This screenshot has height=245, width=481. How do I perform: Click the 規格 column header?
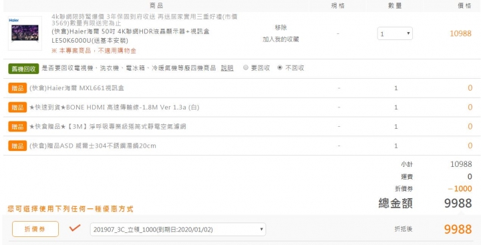pyautogui.click(x=338, y=5)
